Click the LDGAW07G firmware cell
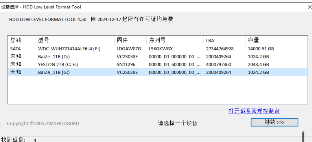 [x=128, y=49]
